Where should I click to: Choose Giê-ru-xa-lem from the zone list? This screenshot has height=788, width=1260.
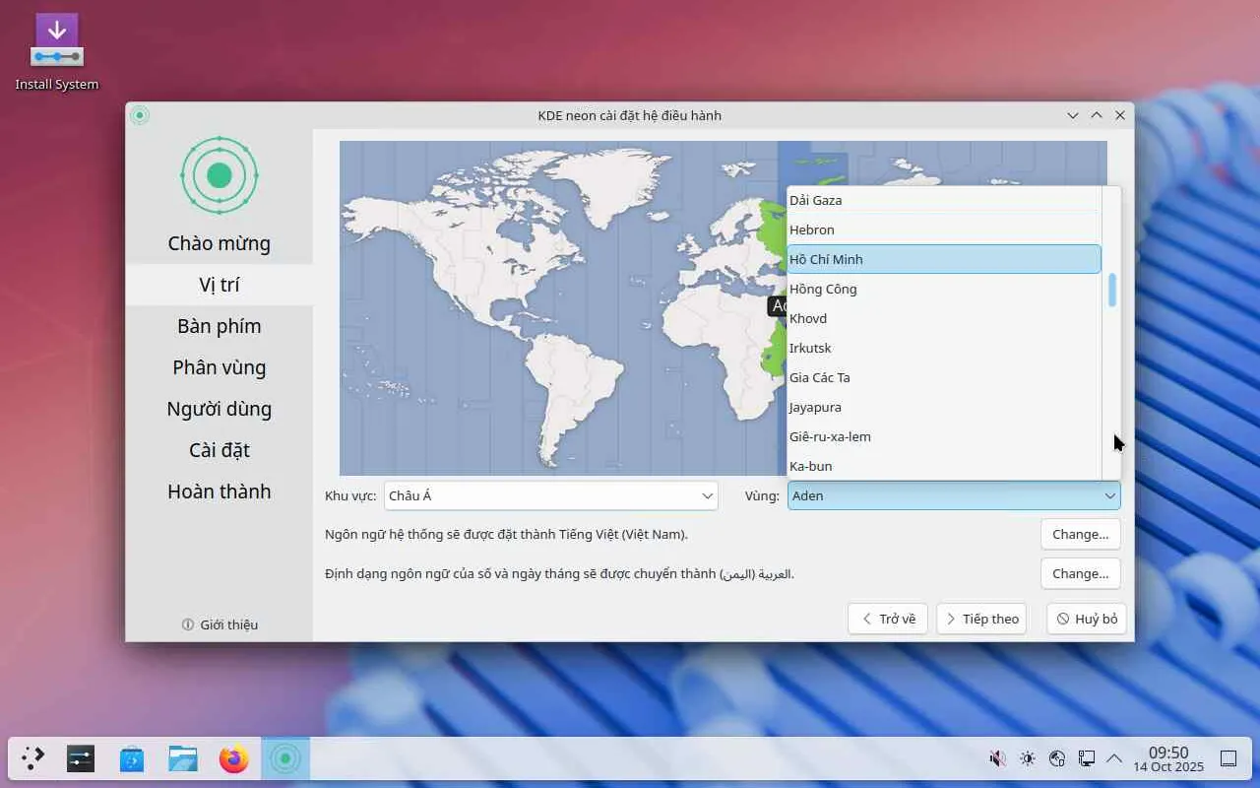click(944, 436)
